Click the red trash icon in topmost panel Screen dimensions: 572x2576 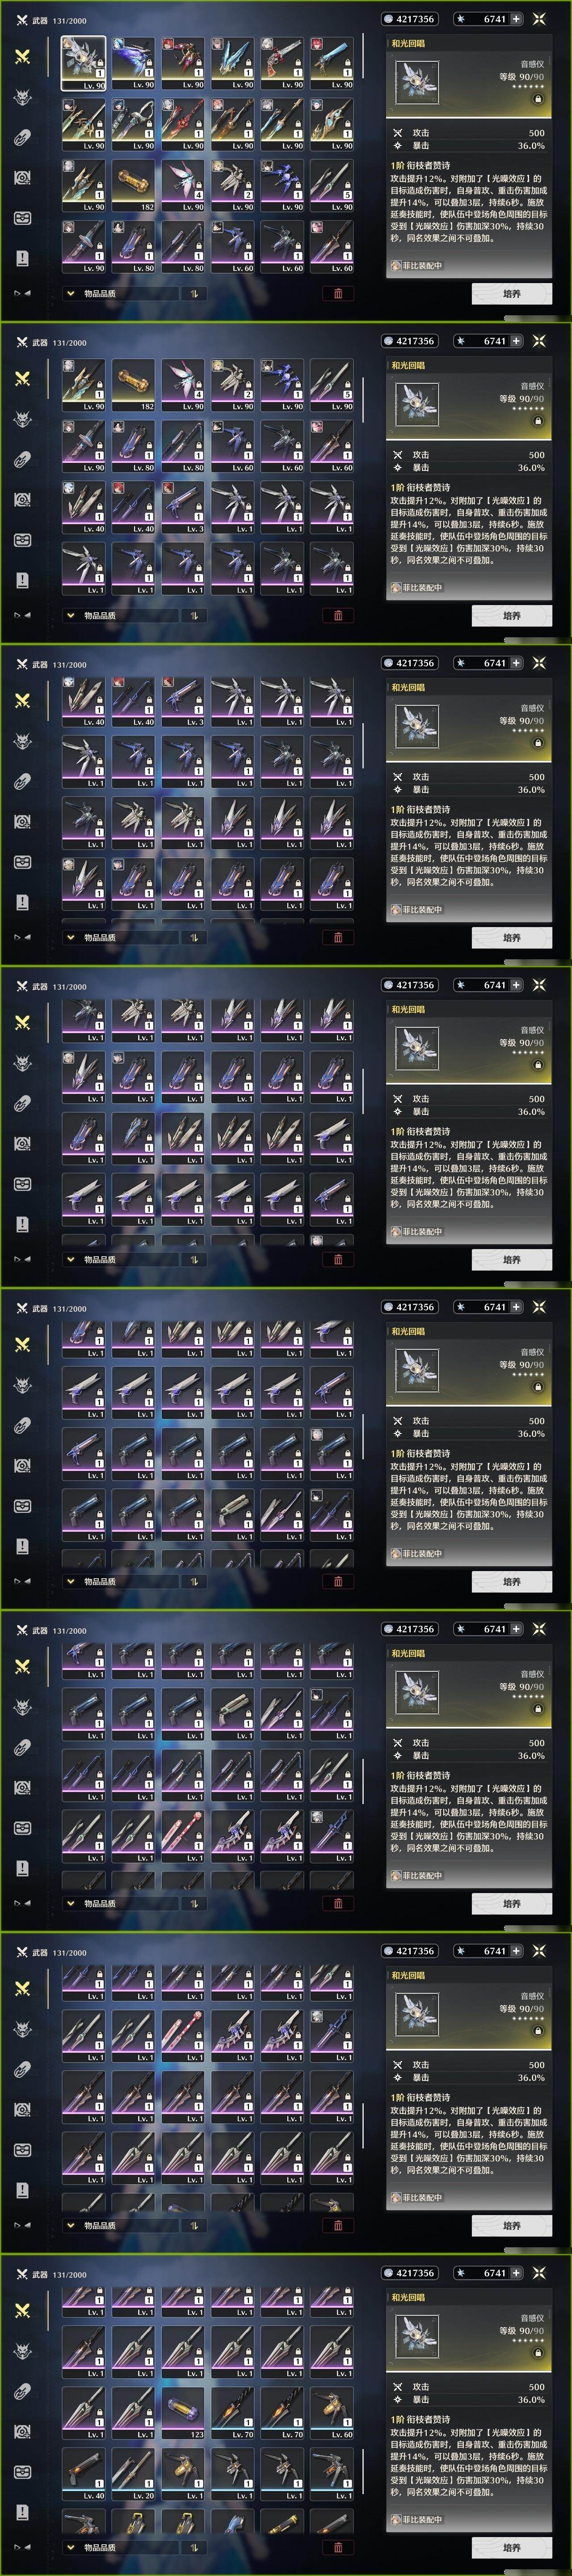point(337,293)
